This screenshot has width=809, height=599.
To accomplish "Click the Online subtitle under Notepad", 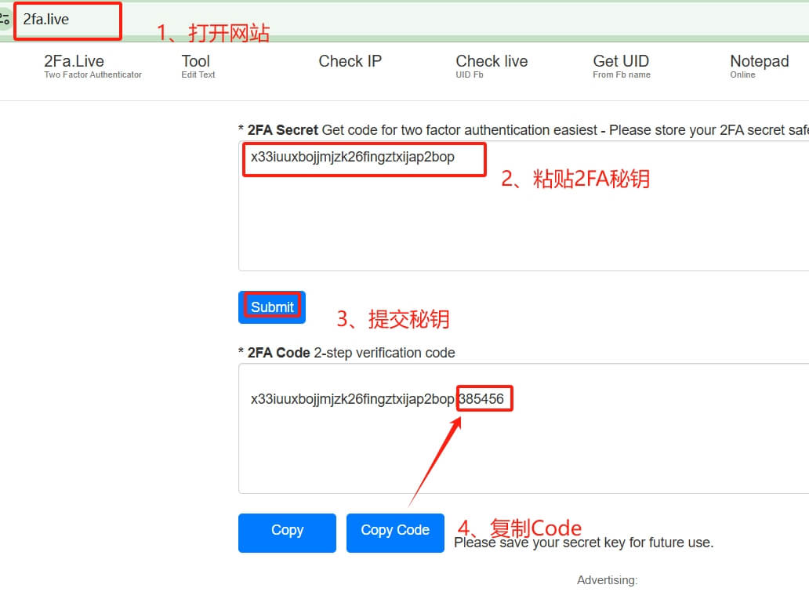I will point(742,74).
